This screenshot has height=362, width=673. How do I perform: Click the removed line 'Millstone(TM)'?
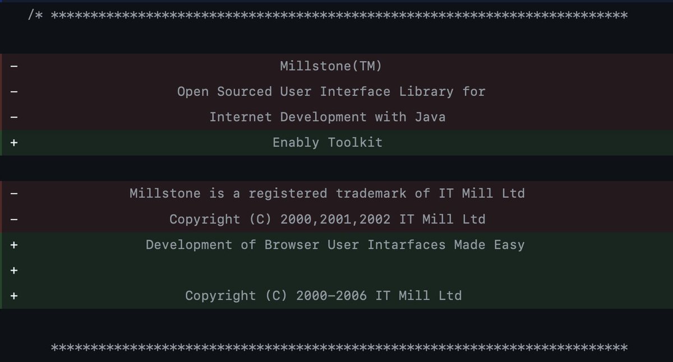[331, 66]
